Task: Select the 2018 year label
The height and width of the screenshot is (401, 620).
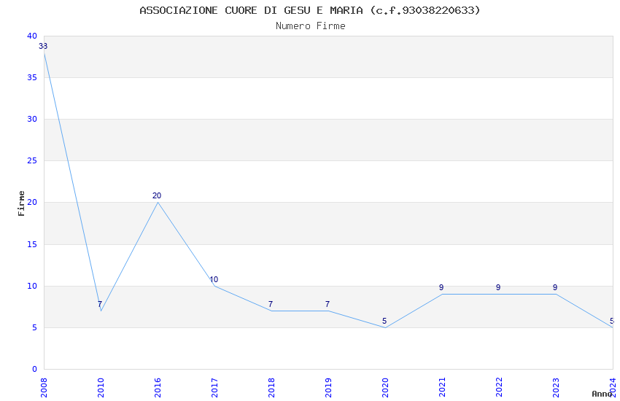Action: pos(271,387)
